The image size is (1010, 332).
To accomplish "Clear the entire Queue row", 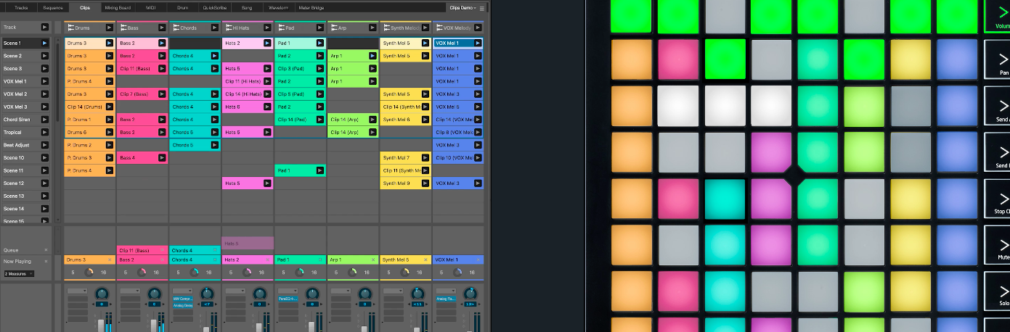I will [46, 250].
